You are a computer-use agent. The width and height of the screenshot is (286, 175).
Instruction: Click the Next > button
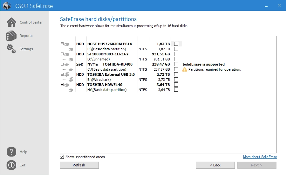click(257, 165)
